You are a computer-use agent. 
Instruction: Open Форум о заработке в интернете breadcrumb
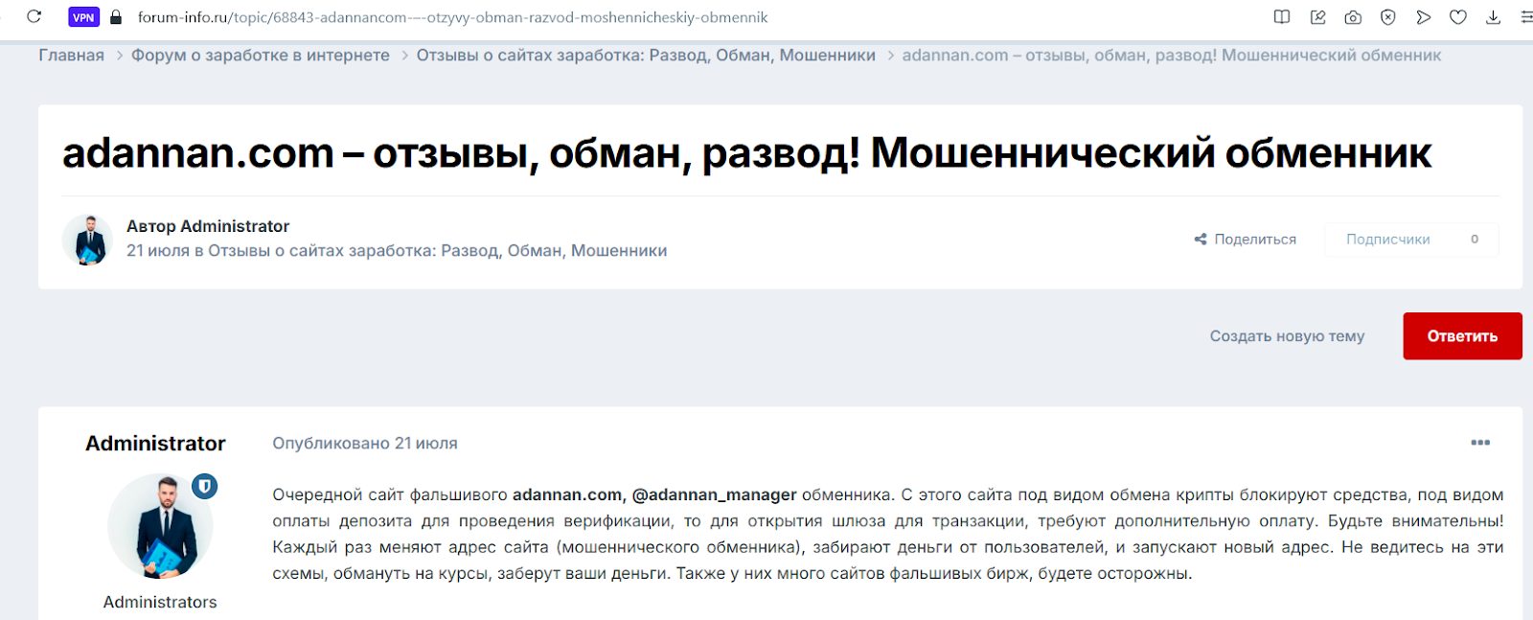(261, 56)
